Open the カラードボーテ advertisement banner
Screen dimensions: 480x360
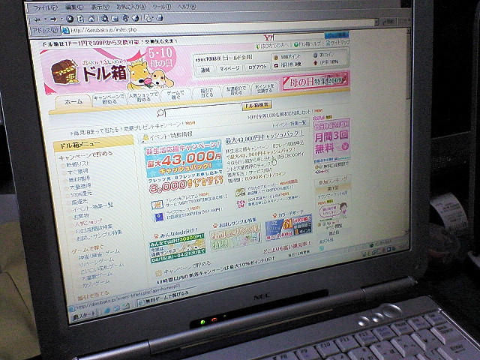pos(289,228)
